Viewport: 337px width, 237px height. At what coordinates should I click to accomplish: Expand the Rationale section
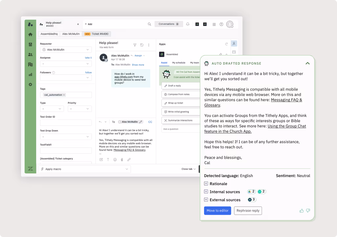(206, 184)
